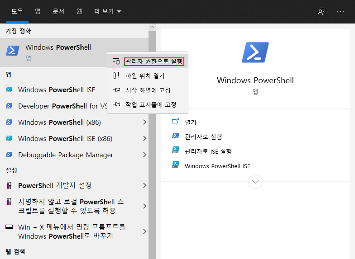The width and height of the screenshot is (355, 259).
Task: Select 서명하지 않고 로컬 PowerShell 스크립트 setting text
Action: point(71,206)
